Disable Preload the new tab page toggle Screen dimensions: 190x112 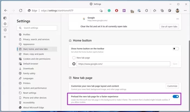(176, 96)
